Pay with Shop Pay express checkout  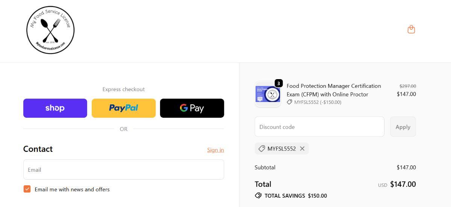pyautogui.click(x=55, y=108)
